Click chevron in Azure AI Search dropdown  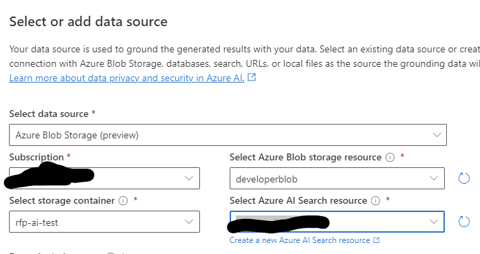tap(434, 222)
